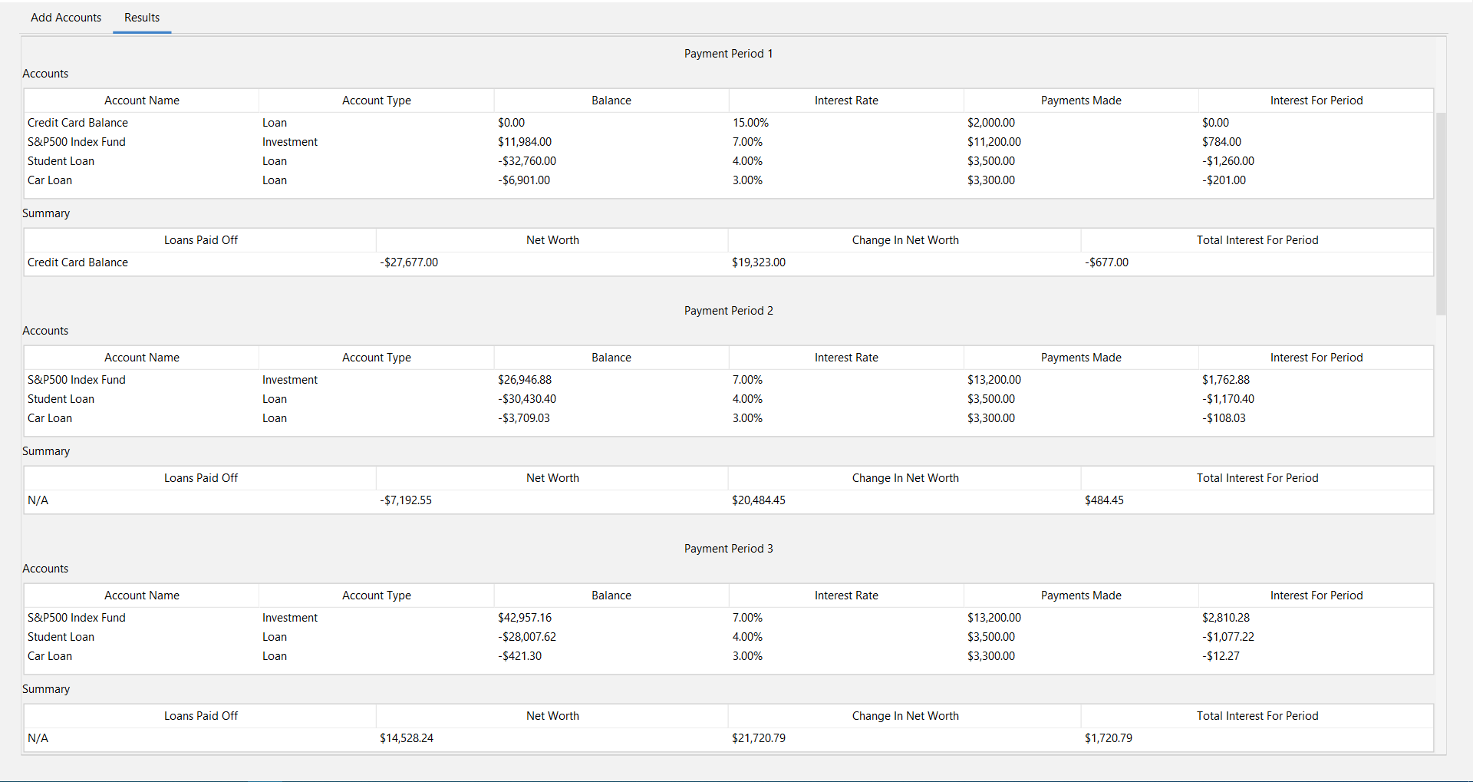
Task: Click the $20,484.45 change in net worth
Action: point(759,500)
